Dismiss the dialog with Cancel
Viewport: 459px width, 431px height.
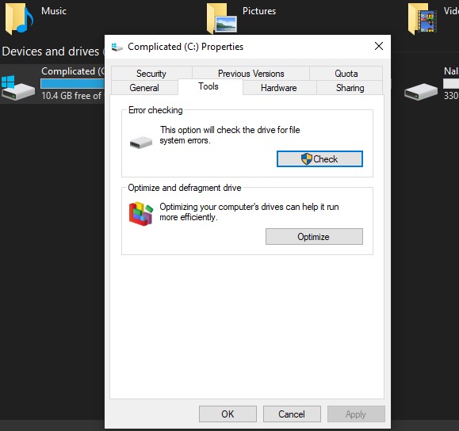pos(292,414)
